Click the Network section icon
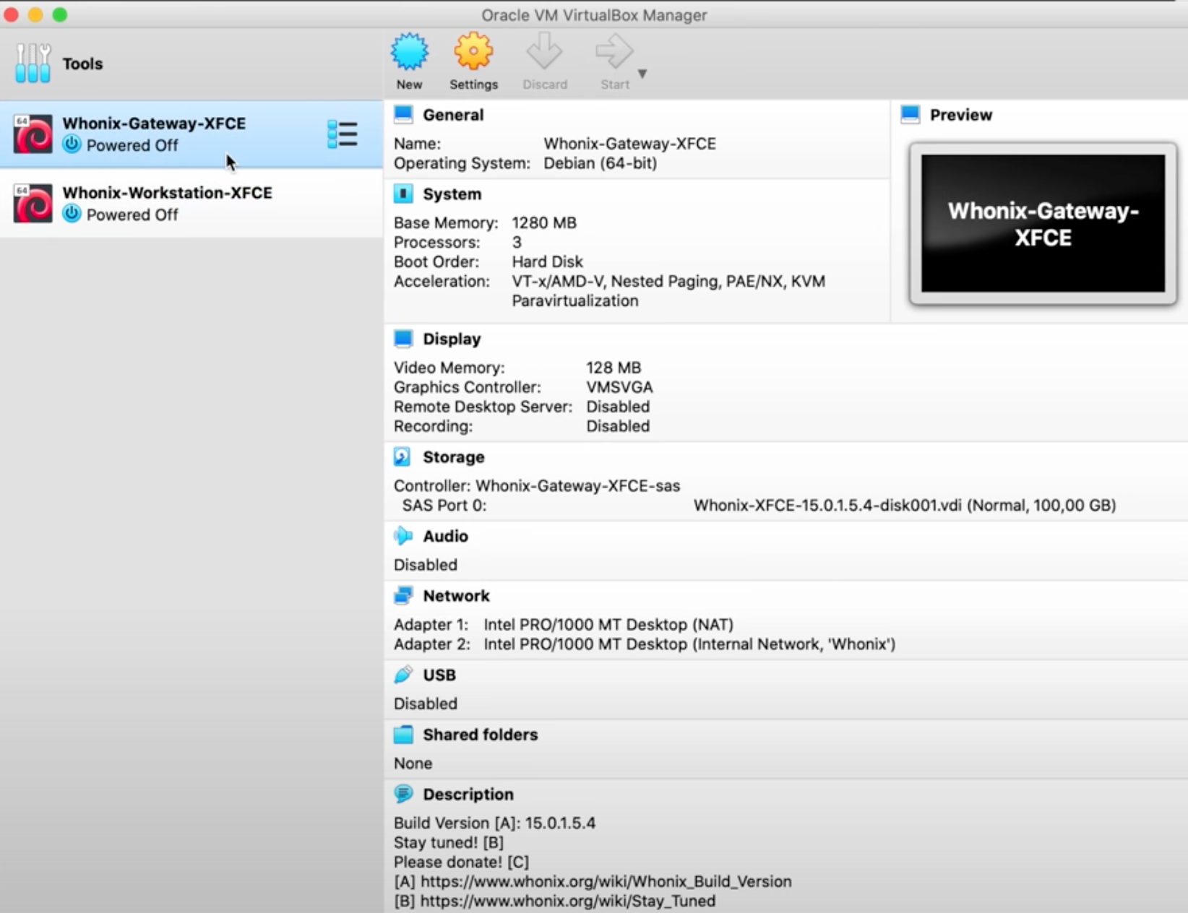 point(403,595)
